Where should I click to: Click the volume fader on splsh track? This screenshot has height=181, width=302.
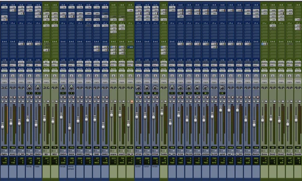coord(221,109)
